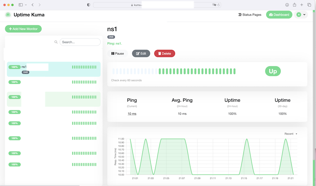Image resolution: width=316 pixels, height=186 pixels.
Task: Click the current ping value 10 ms
Action: (x=132, y=114)
